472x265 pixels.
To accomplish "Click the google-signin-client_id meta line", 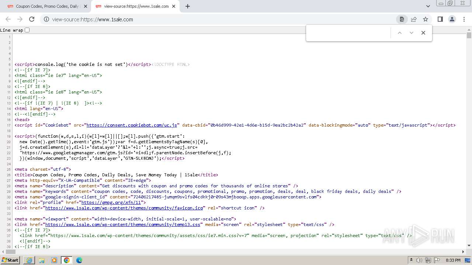I will (168, 197).
